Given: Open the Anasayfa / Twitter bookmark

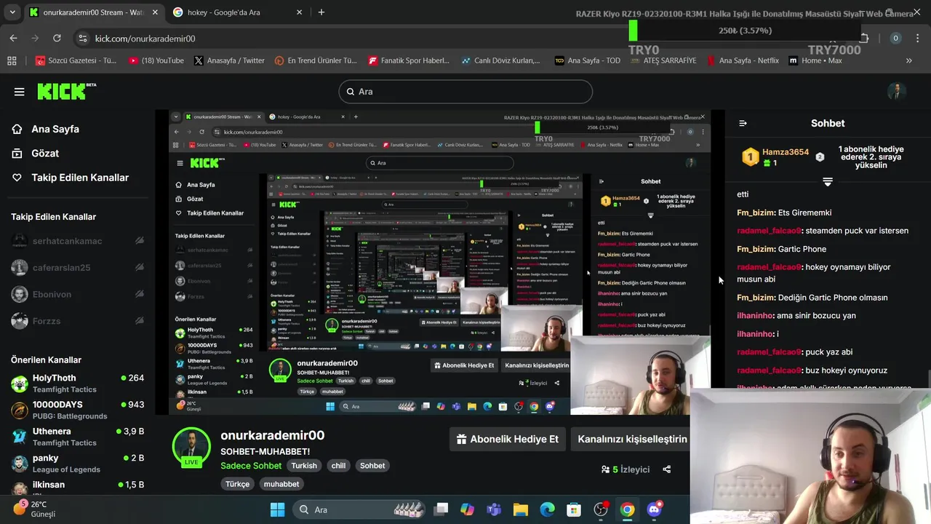Looking at the screenshot, I should pos(229,60).
